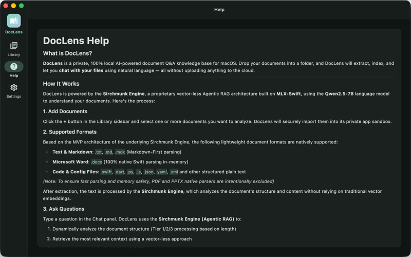Click the 'Help' window title text
The image size is (411, 257).
(219, 10)
